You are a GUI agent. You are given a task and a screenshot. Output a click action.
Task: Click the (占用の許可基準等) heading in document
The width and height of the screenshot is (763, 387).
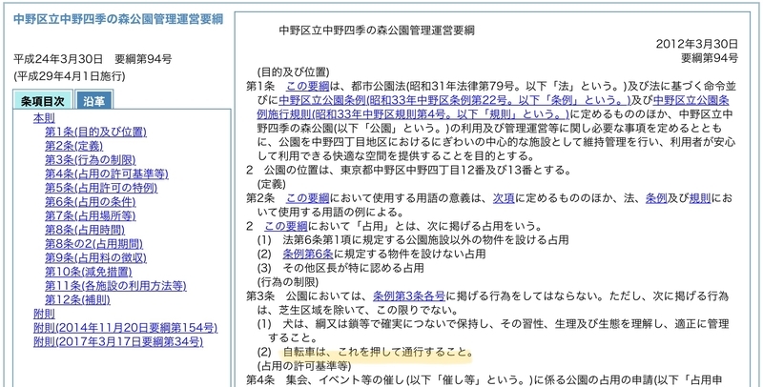[304, 366]
